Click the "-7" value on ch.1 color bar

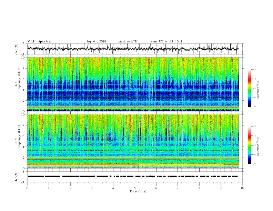coord(254,107)
